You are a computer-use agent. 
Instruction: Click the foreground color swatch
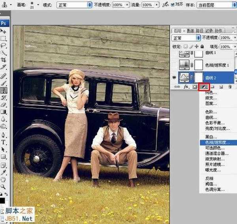[x=2, y=201]
